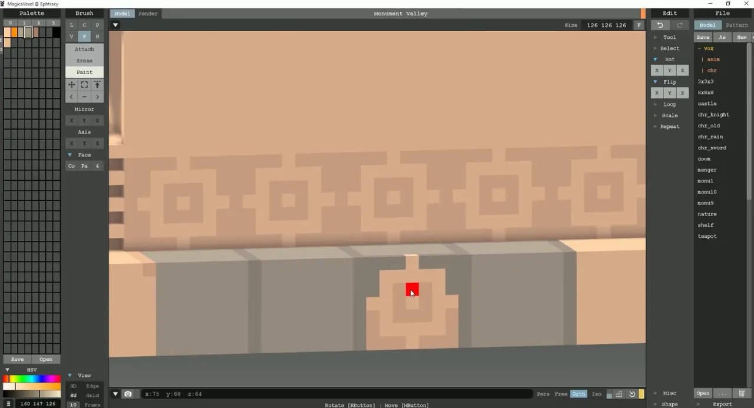The width and height of the screenshot is (754, 408).
Task: Select the P pattern brush mode
Action: (x=97, y=25)
